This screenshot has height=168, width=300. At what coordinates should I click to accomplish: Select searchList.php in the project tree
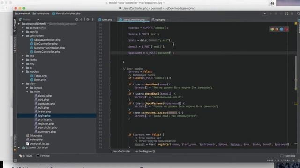click(46, 127)
